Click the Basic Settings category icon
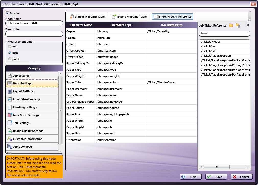 pos(10,83)
